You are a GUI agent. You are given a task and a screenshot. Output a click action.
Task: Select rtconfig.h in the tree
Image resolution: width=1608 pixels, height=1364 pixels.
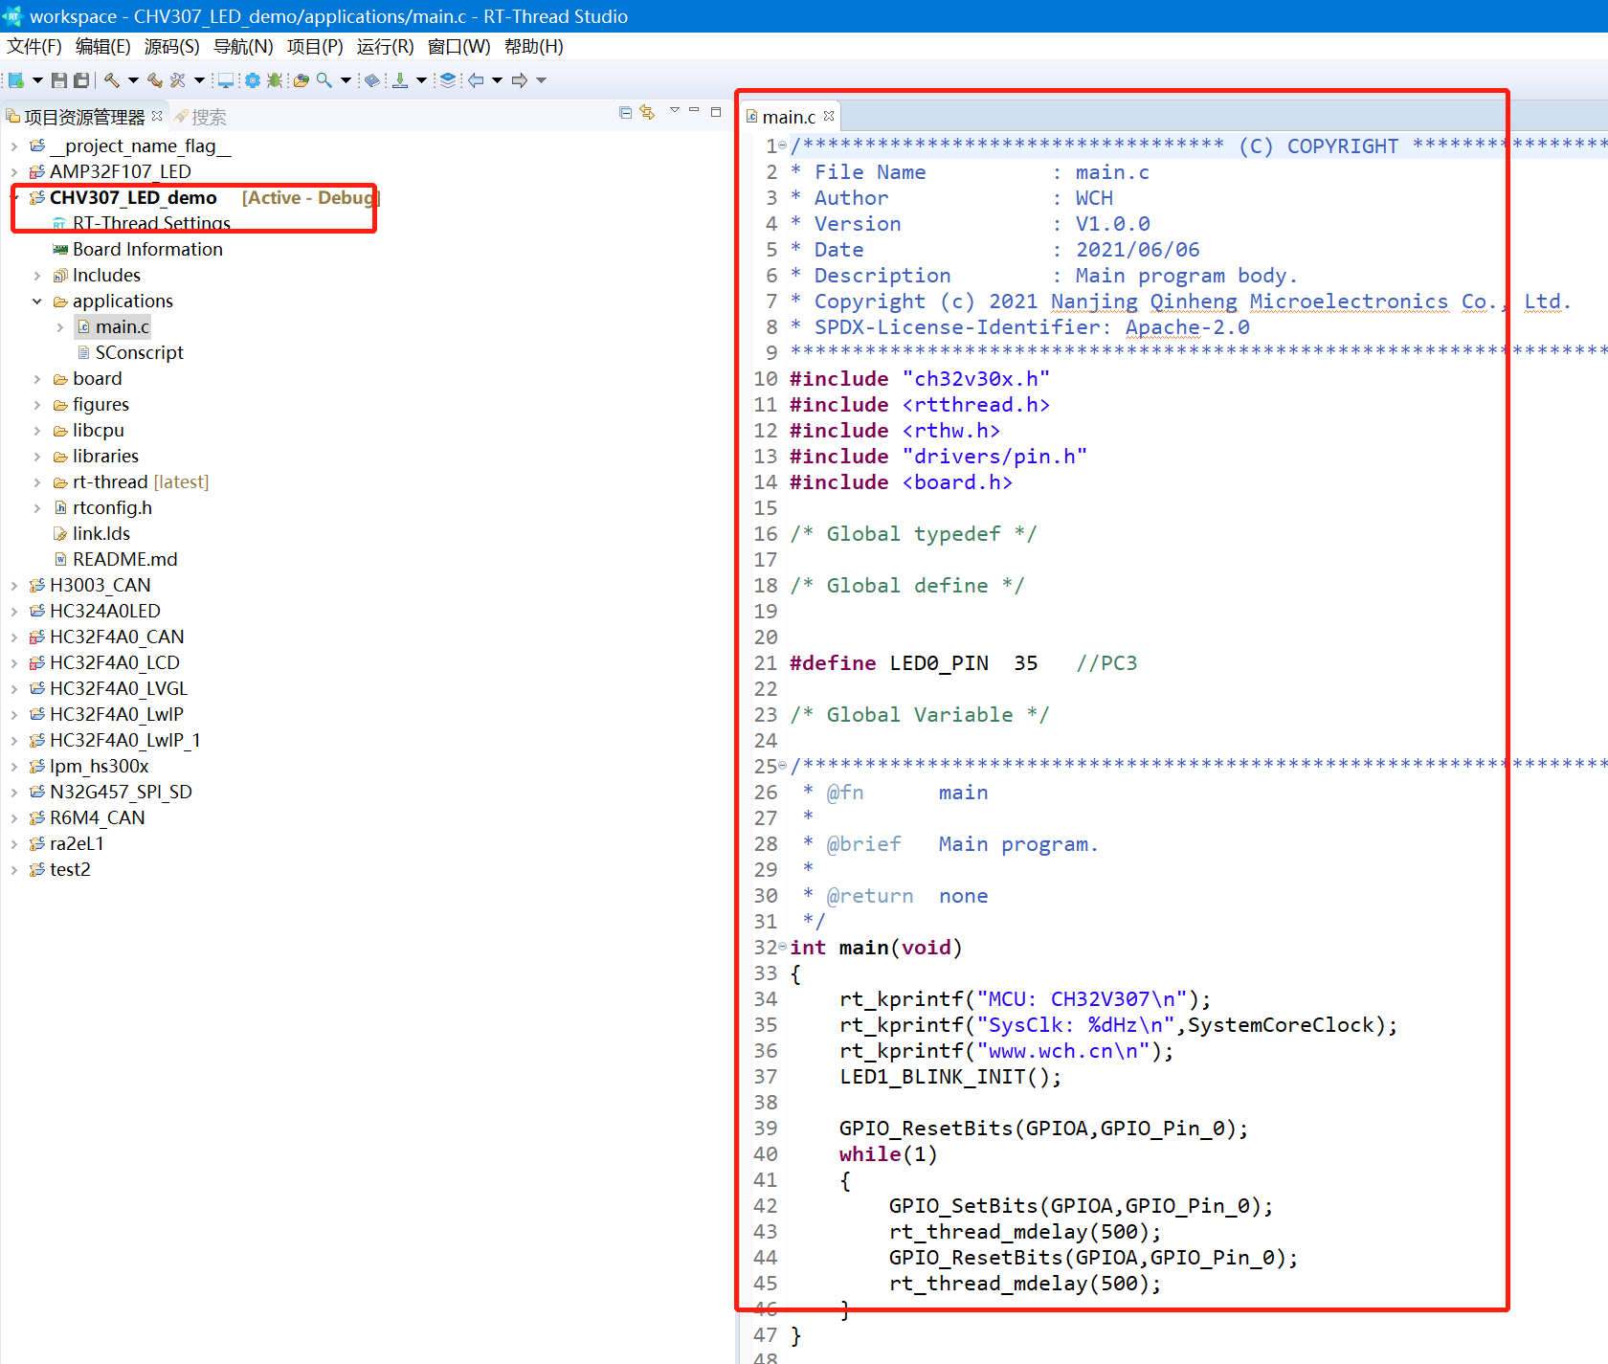point(101,507)
